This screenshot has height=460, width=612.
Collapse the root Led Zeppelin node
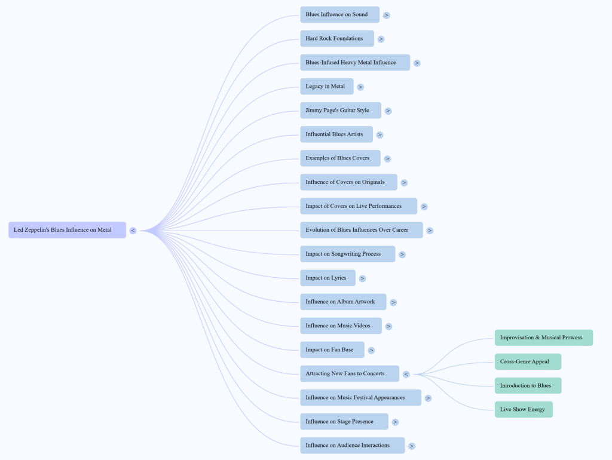click(133, 231)
